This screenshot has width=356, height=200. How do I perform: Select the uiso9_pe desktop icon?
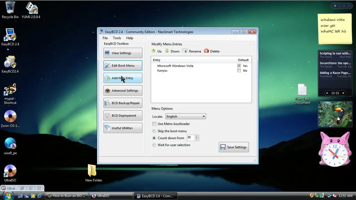tap(10, 146)
